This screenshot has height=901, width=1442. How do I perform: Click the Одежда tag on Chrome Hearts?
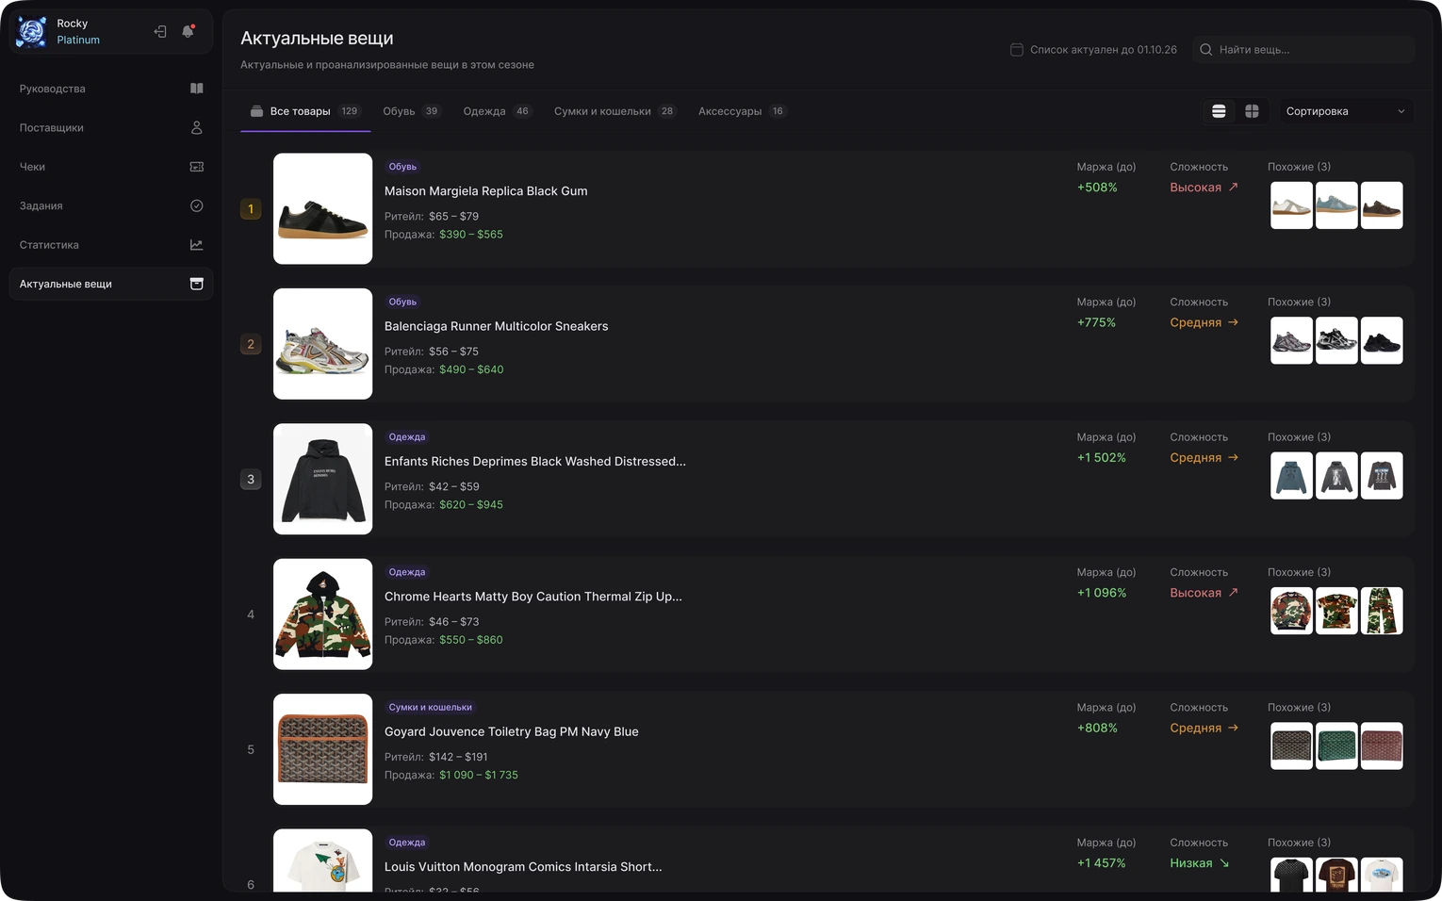407,572
